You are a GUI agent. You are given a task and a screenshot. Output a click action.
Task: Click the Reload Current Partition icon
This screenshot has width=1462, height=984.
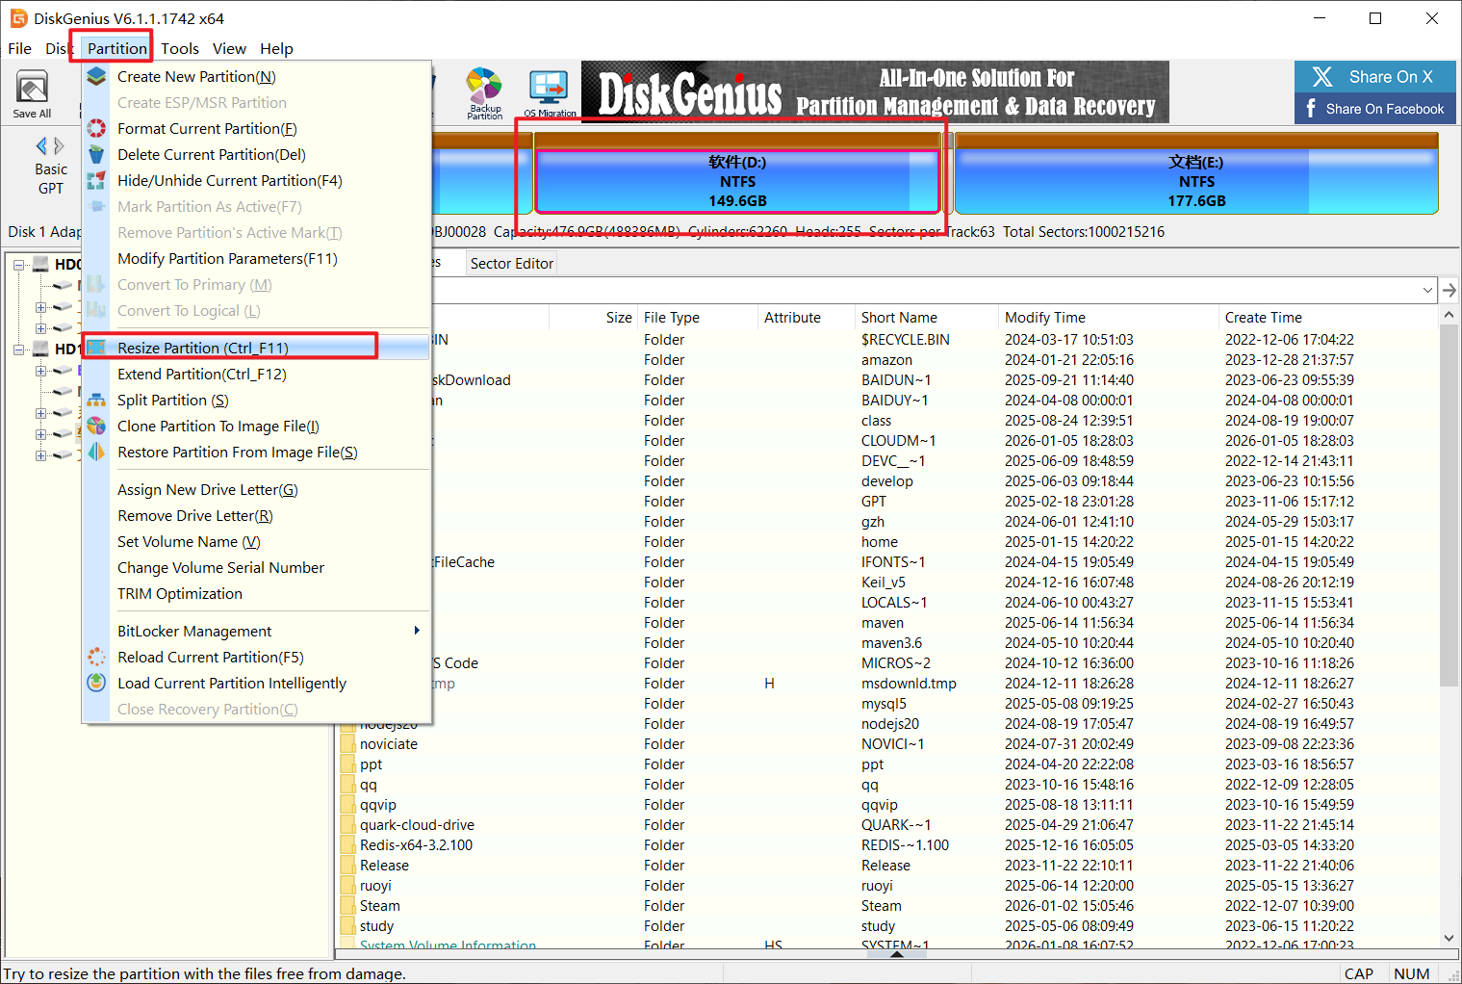(96, 658)
